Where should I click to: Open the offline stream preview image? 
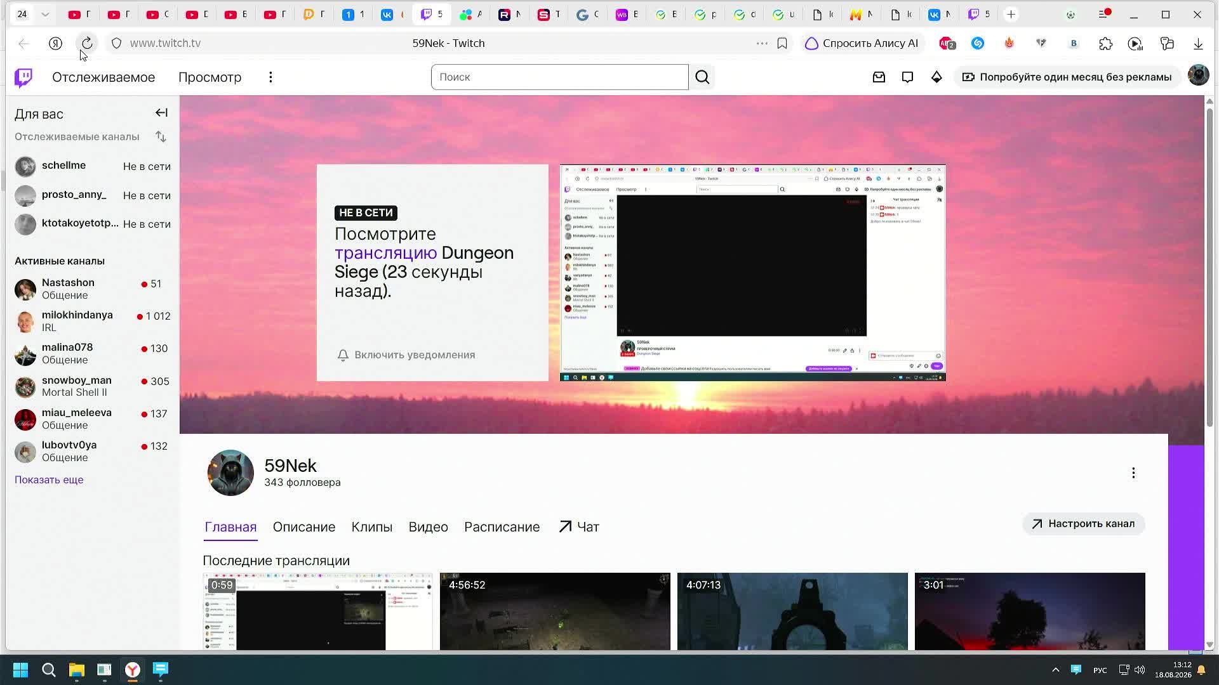point(752,273)
